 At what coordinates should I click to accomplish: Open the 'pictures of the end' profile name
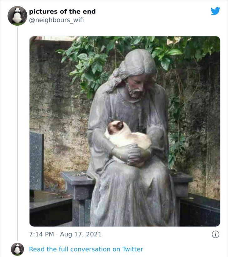[x=62, y=12]
